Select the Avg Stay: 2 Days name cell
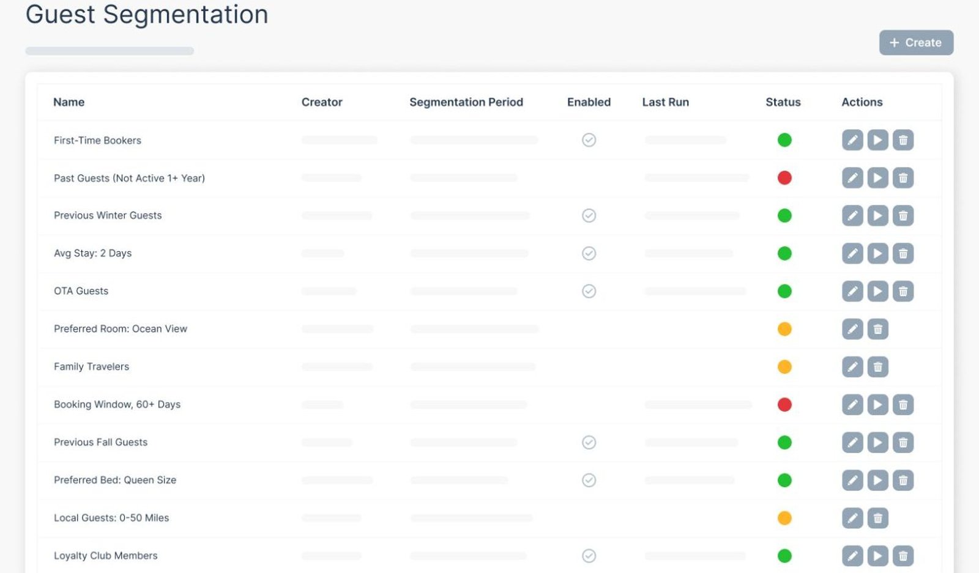Viewport: 979px width, 573px height. (x=92, y=253)
